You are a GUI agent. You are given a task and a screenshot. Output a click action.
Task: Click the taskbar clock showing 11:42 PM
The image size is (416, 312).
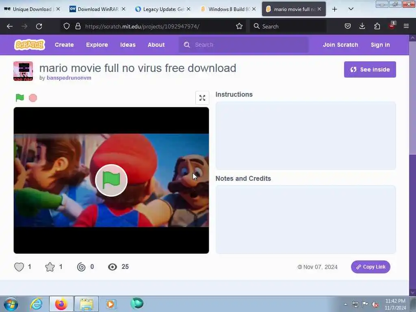[395, 304]
